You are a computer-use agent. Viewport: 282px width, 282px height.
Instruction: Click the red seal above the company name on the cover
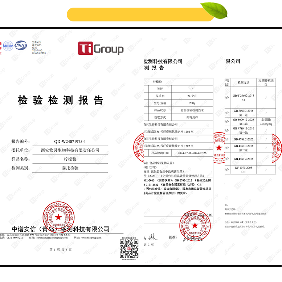coord(58,217)
